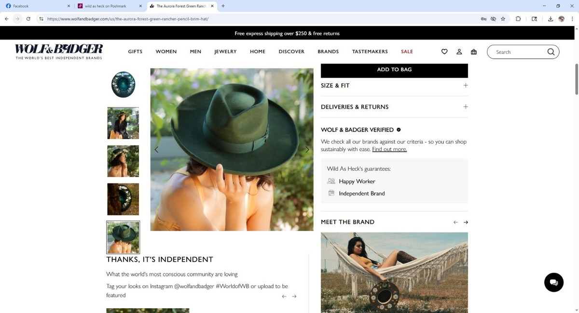Open the Gifts menu
Image resolution: width=579 pixels, height=313 pixels.
pos(135,52)
